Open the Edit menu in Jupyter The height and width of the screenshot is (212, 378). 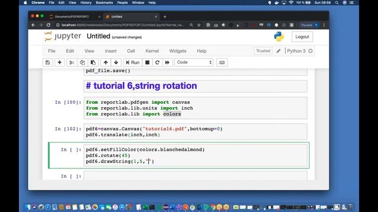click(x=70, y=51)
